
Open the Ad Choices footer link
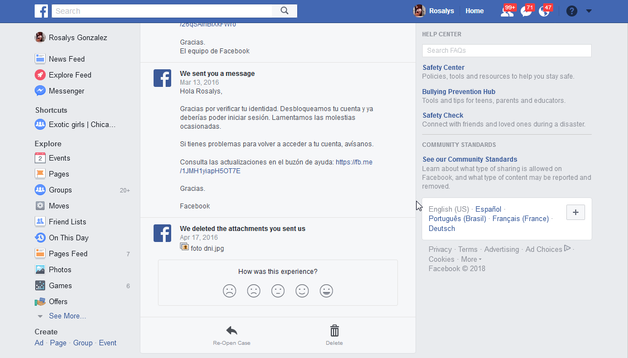click(x=548, y=249)
